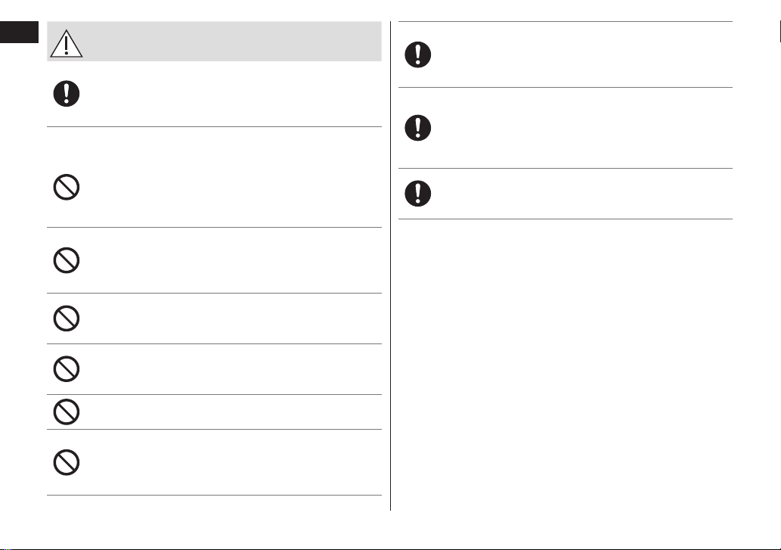Select the second prohibition icon in left column

point(67,260)
